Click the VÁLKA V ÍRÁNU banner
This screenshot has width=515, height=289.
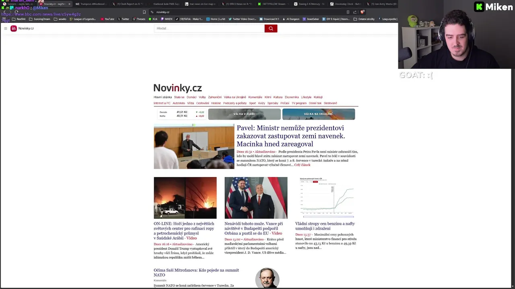coord(244,114)
